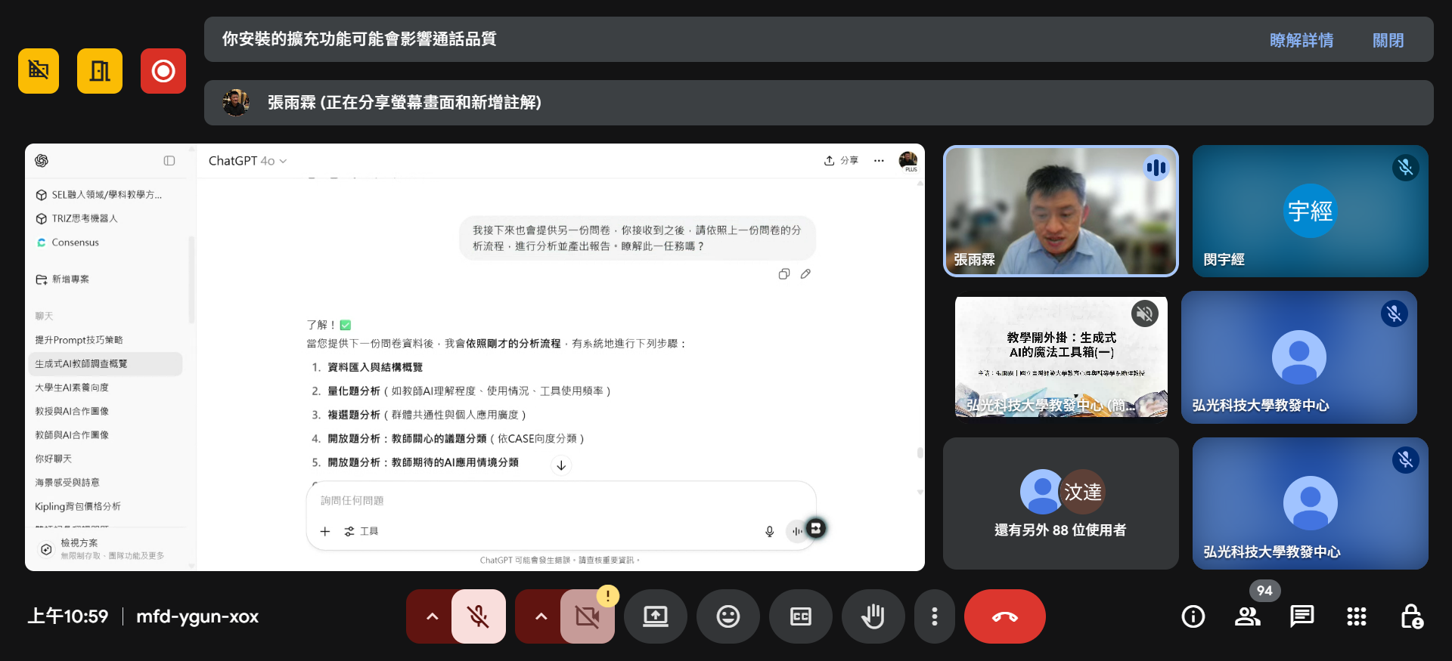
Task: Show the people panel with 94 badge
Action: pyautogui.click(x=1248, y=616)
